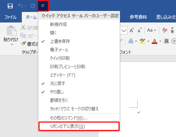Click the Redo circular arrow icon
The image size is (176, 137).
pos(32,6)
